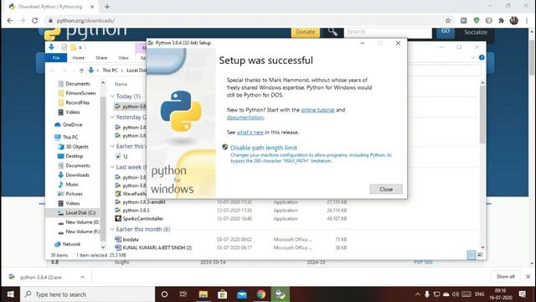Open the Socialize menu on python.org
This screenshot has height=302, width=536.
(x=475, y=32)
